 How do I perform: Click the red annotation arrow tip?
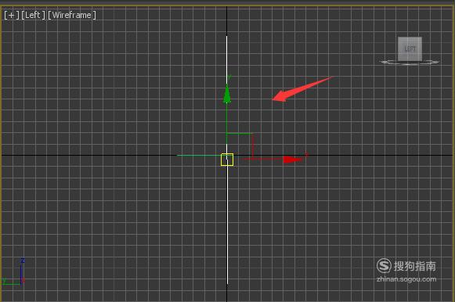click(273, 99)
